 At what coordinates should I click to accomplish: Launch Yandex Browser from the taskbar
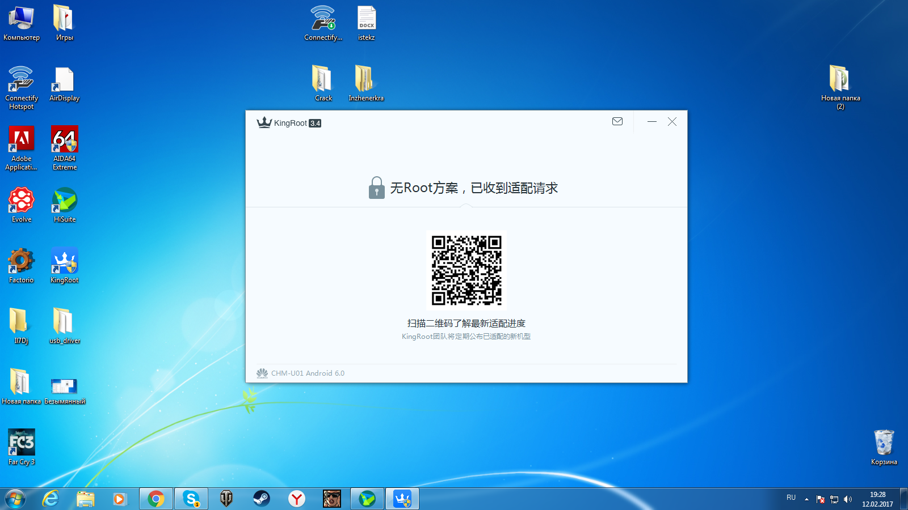pyautogui.click(x=296, y=499)
